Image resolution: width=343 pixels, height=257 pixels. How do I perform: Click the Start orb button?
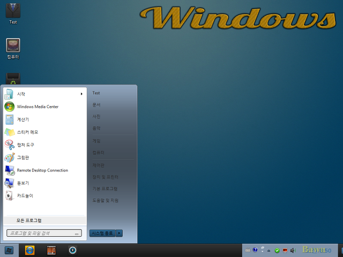coord(9,251)
